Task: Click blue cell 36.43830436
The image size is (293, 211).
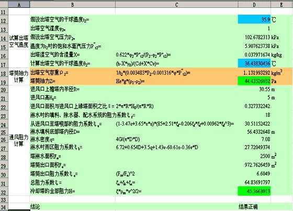Action: tap(254, 63)
